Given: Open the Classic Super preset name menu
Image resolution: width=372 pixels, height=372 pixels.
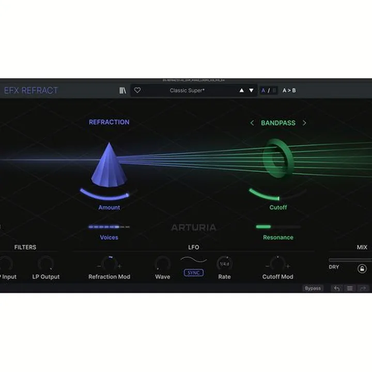Looking at the screenshot, I should click(187, 90).
